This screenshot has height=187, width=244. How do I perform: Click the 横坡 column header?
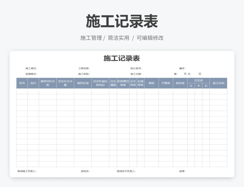[152, 83]
